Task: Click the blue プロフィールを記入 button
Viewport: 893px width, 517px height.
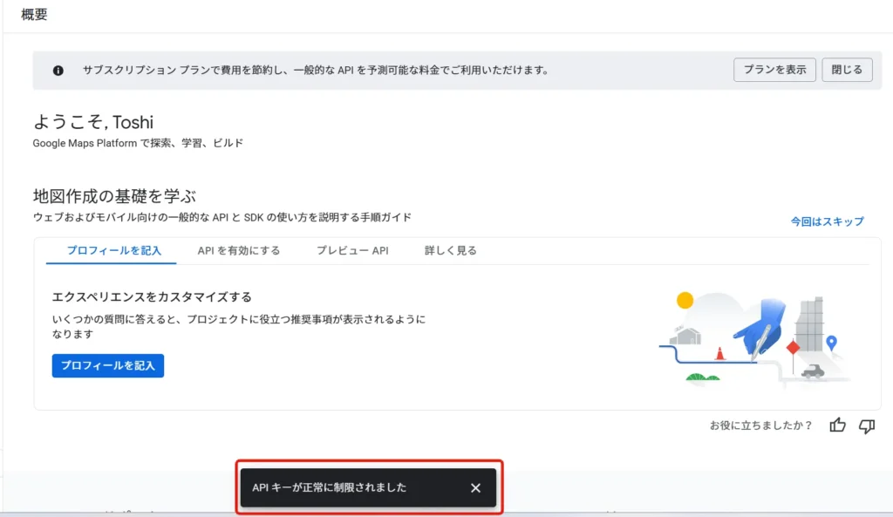Action: point(108,366)
